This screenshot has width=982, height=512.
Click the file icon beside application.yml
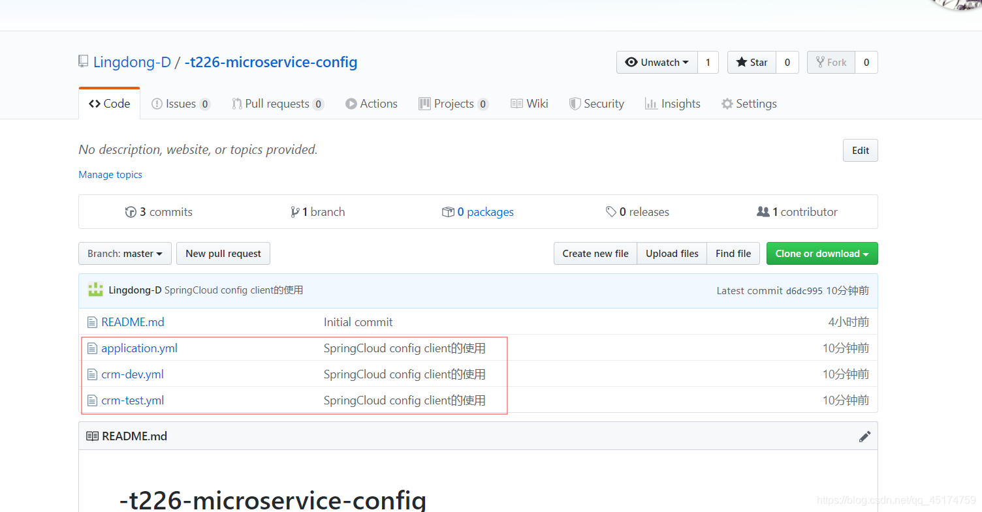click(92, 348)
